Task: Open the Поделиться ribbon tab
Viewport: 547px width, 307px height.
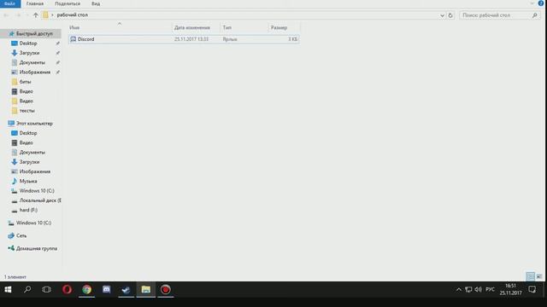Action: coord(68,3)
